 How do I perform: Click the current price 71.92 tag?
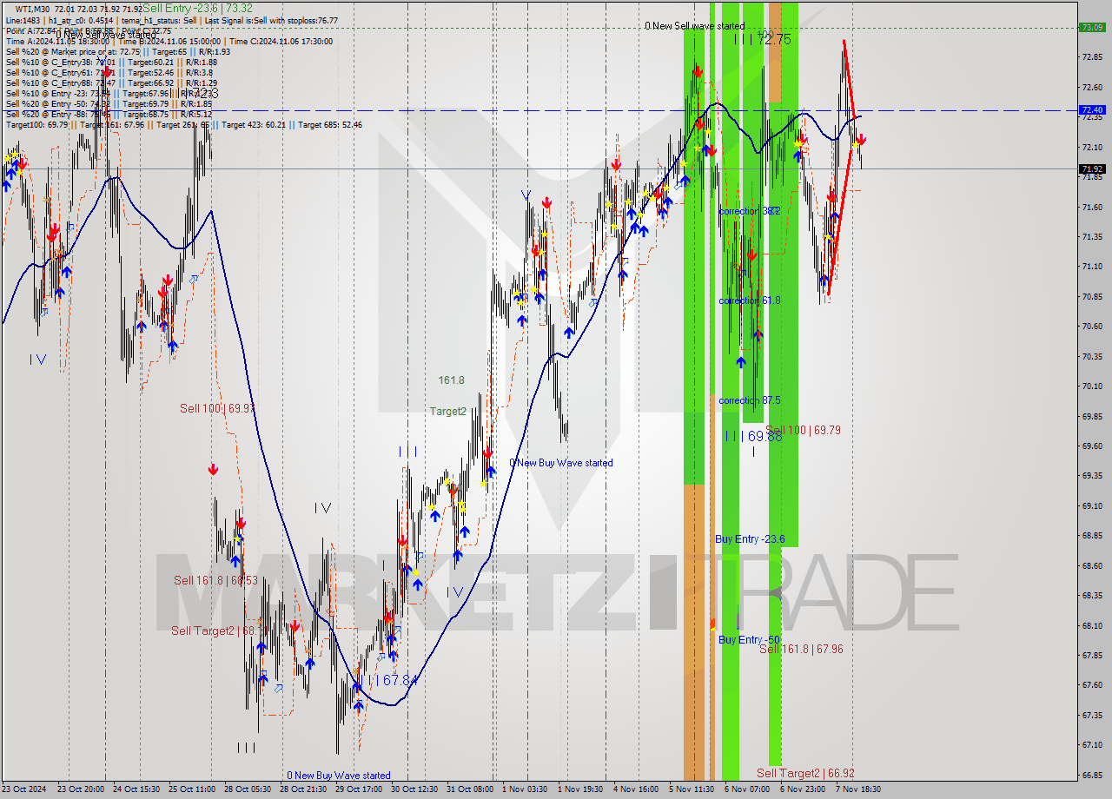[x=1092, y=168]
